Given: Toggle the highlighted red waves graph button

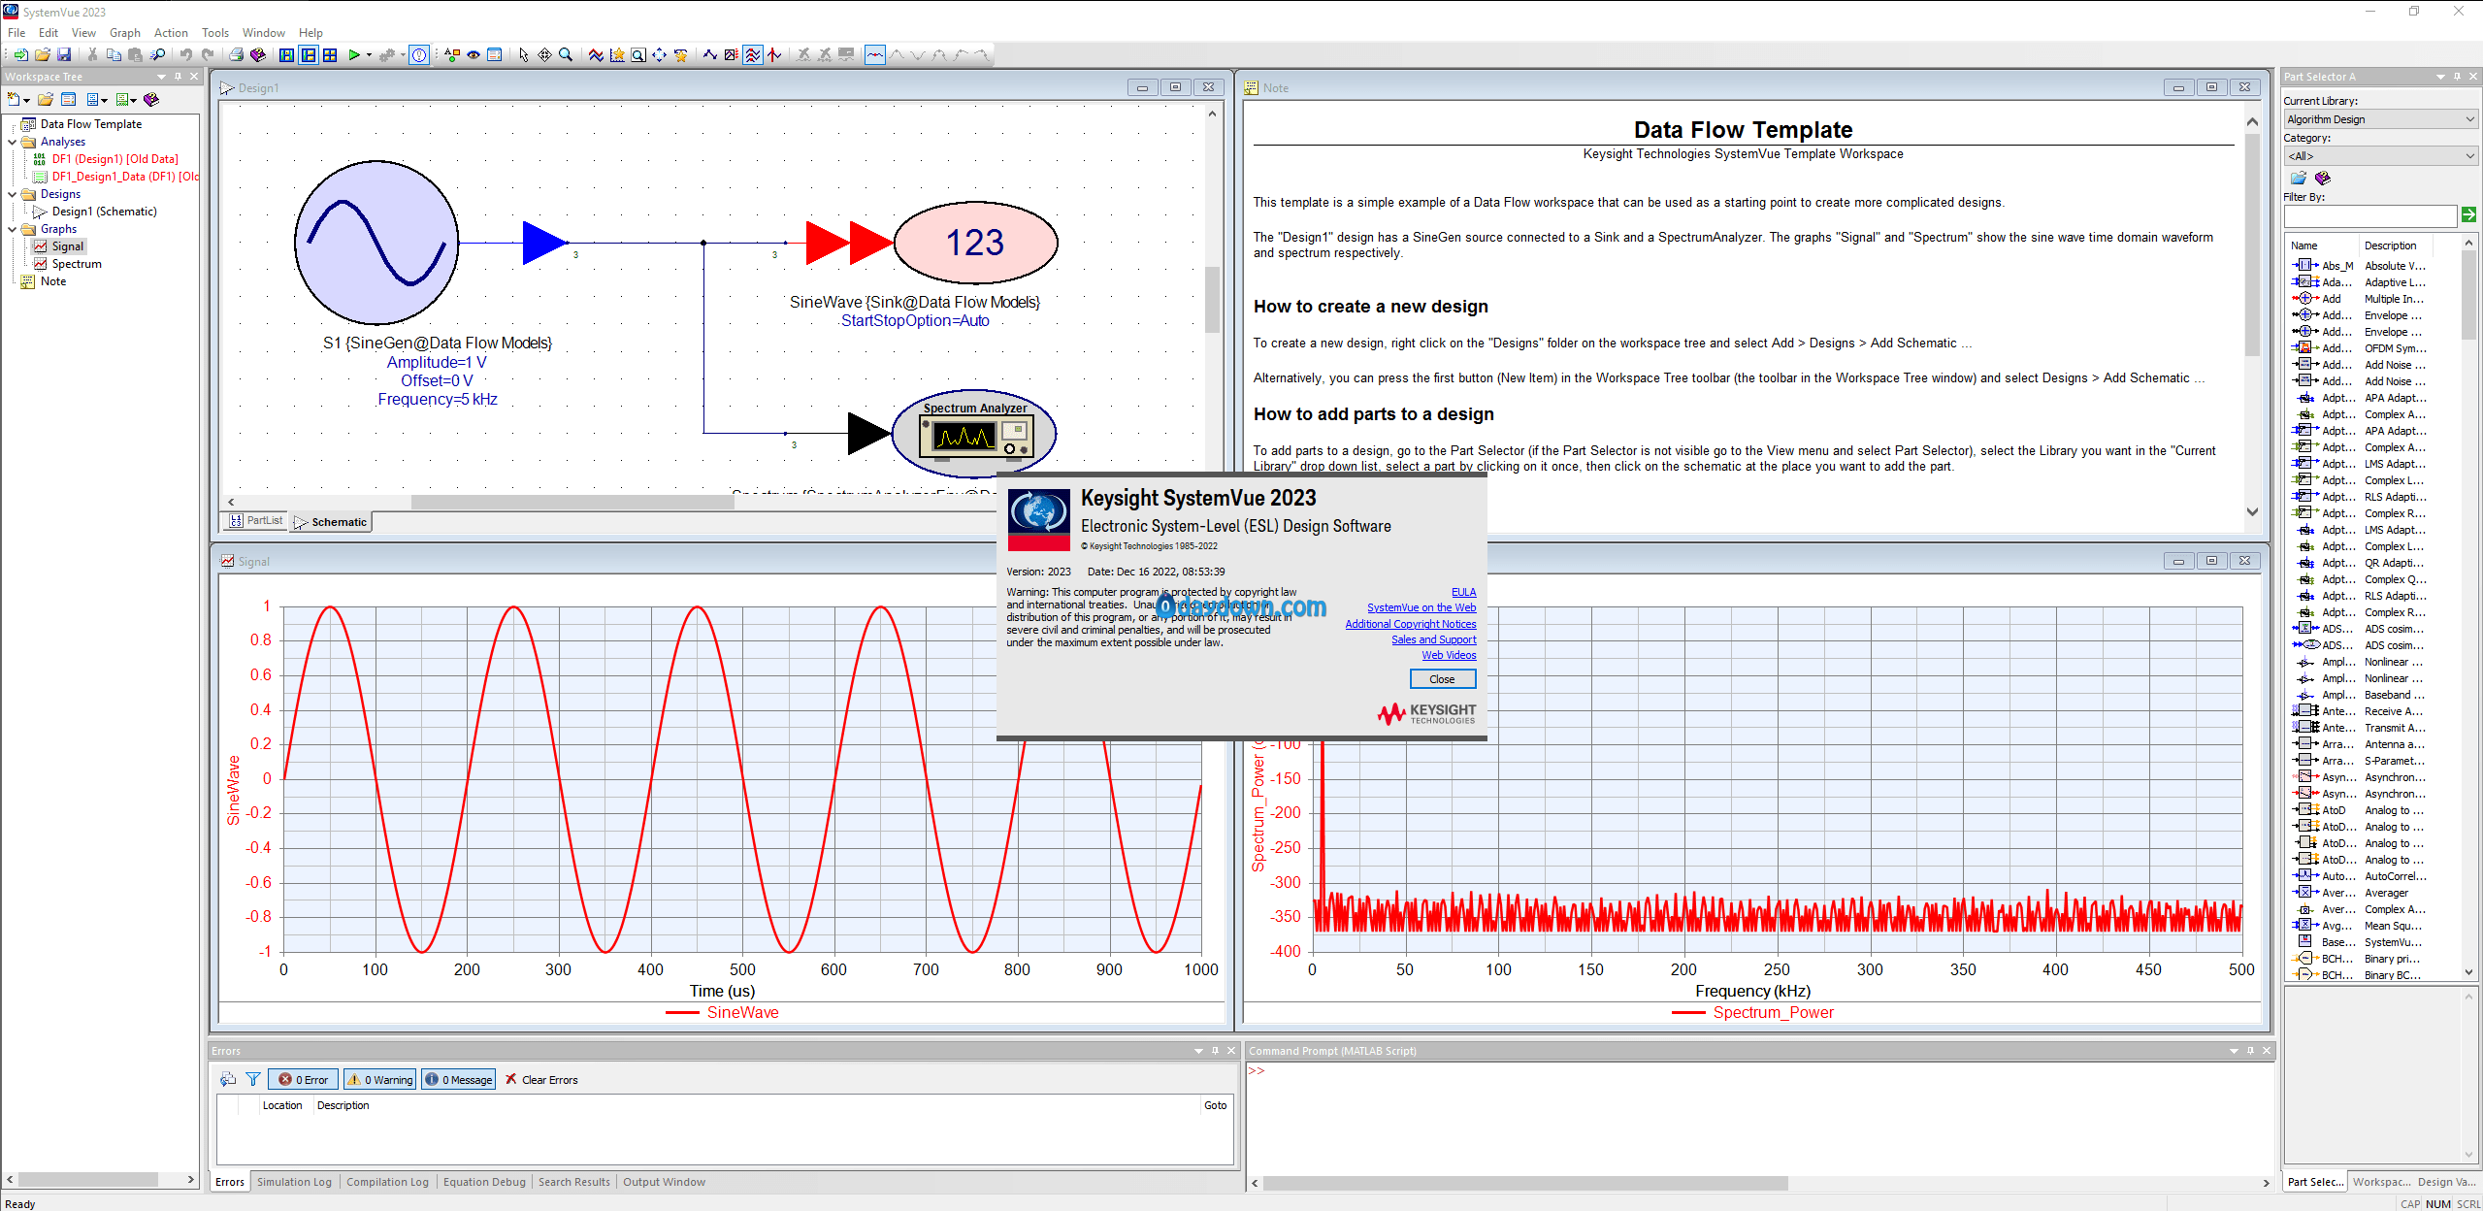Looking at the screenshot, I should tap(753, 55).
